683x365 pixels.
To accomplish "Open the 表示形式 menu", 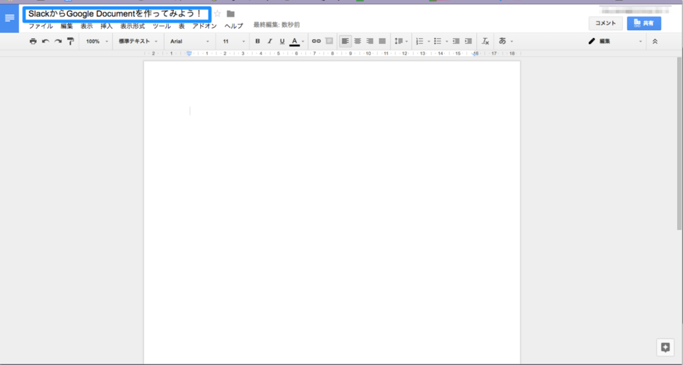I will pyautogui.click(x=133, y=26).
